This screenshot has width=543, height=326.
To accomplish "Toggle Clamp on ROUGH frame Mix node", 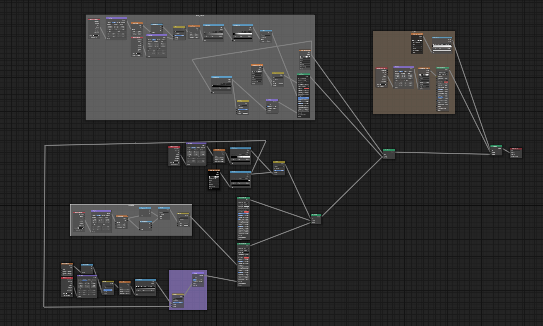I will (179, 220).
